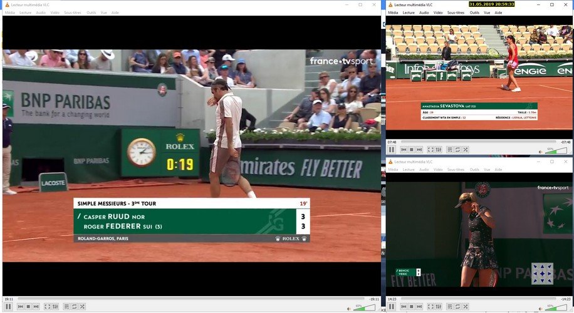The image size is (574, 313).
Task: Jump to previous media in Bencic-Vekic window
Action: coord(404,306)
